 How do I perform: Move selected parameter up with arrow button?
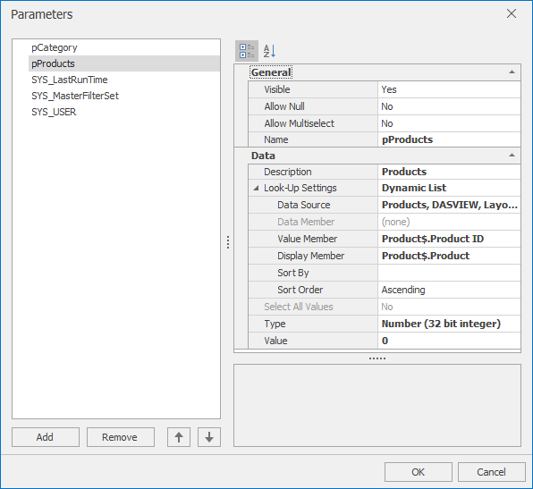pyautogui.click(x=179, y=437)
